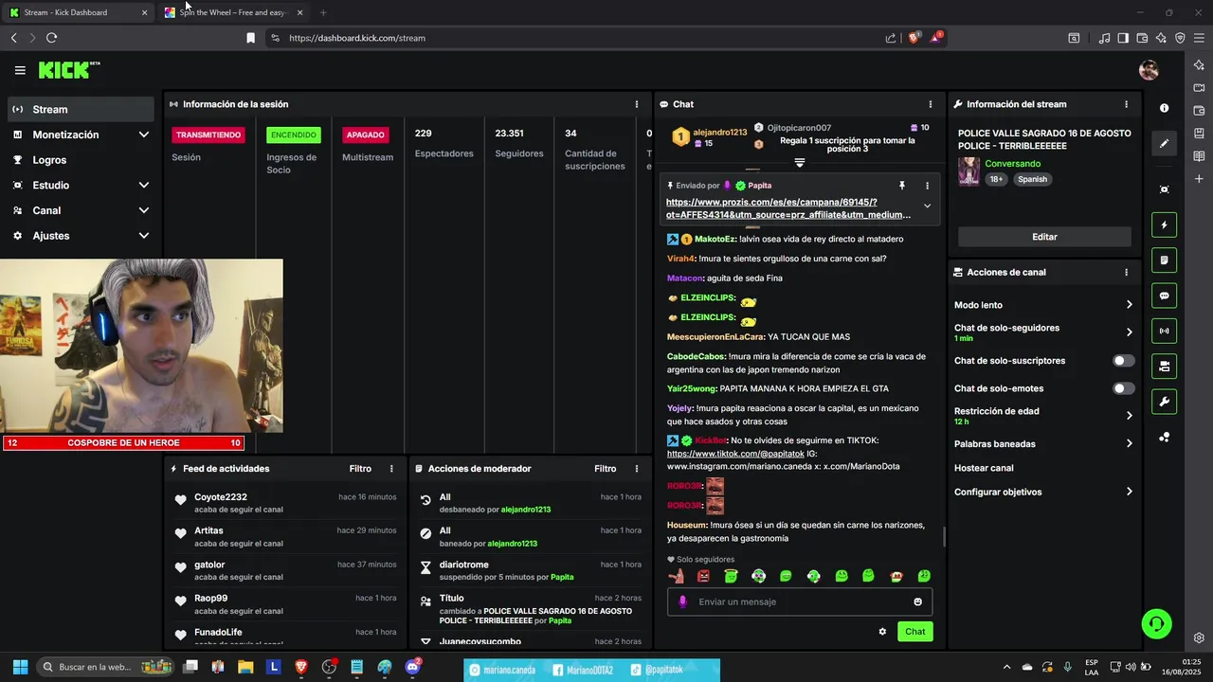Open pinned message three-dot menu
Screen dimensions: 1213x682
click(x=927, y=186)
